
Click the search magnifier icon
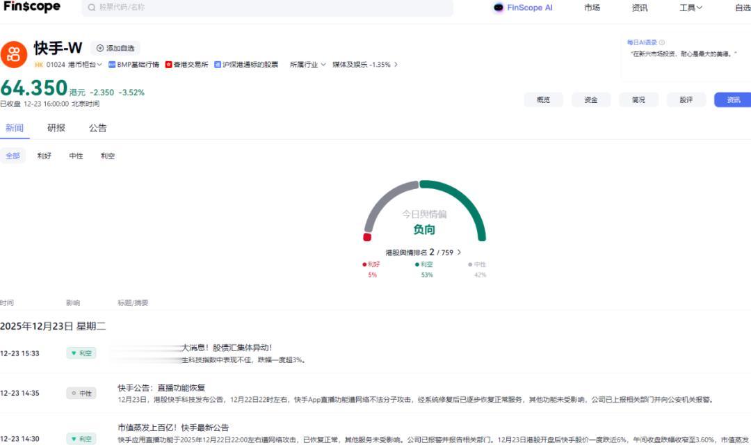(x=92, y=8)
